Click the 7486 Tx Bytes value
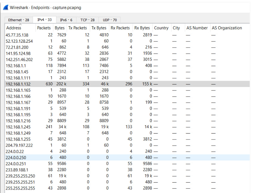The height and width of the screenshot is (193, 253). pyautogui.click(x=104, y=65)
